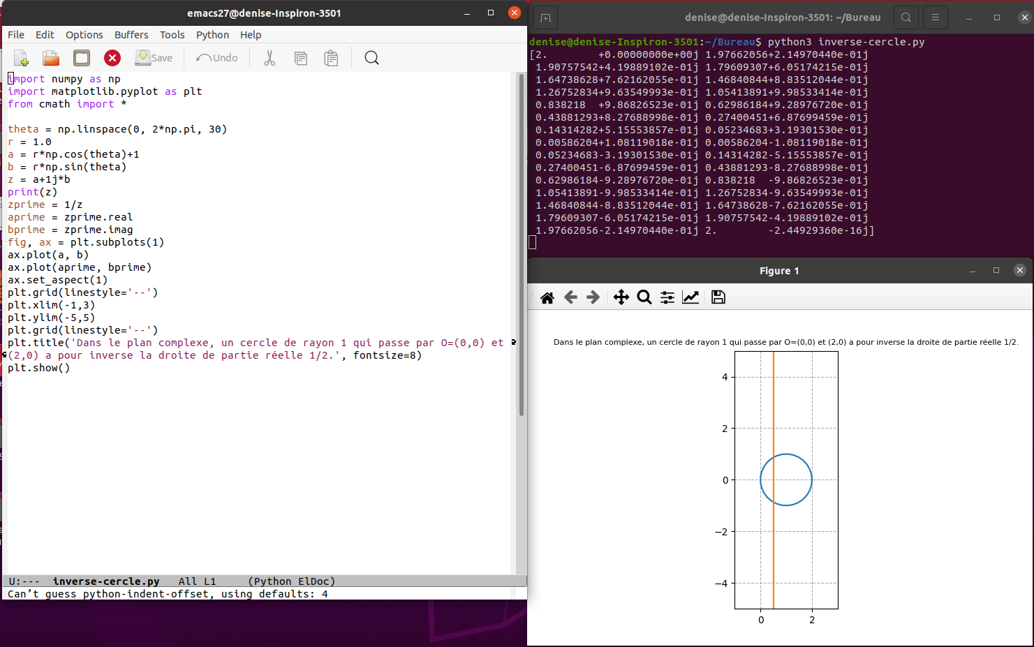Viewport: 1034px width, 647px height.
Task: Click the terminal search button
Action: [x=906, y=17]
